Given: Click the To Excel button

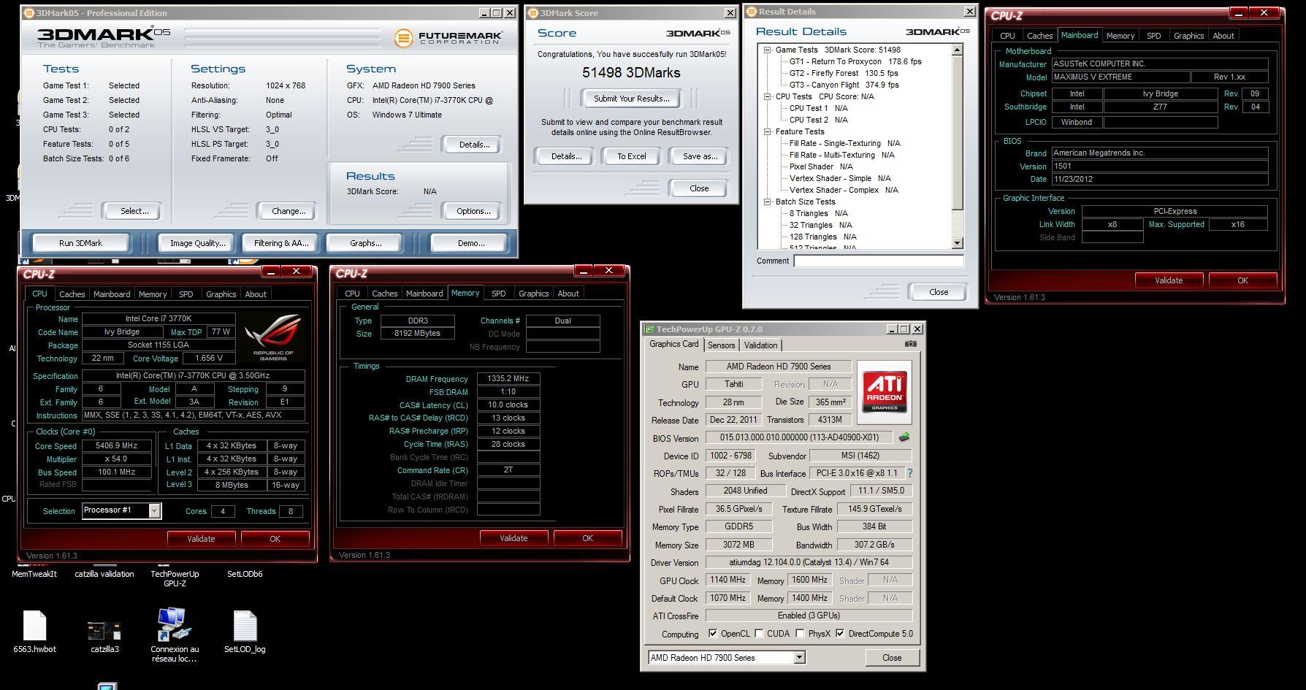Looking at the screenshot, I should (632, 156).
